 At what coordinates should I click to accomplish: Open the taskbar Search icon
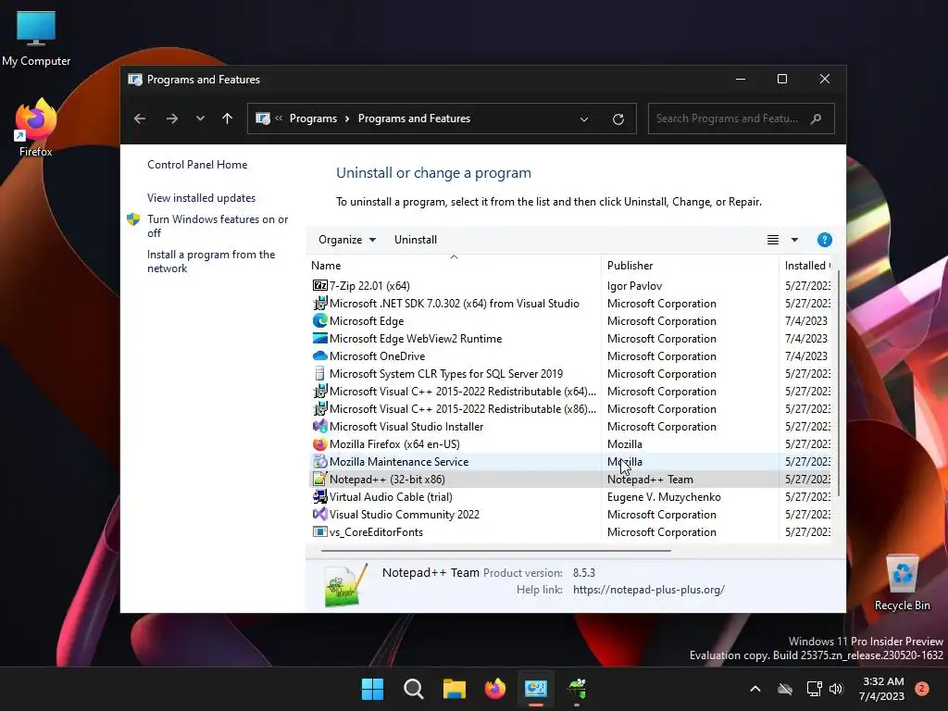[414, 689]
